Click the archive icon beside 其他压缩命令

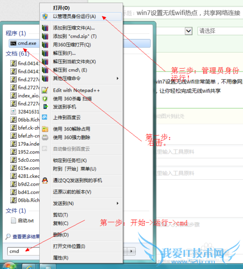click(45, 78)
